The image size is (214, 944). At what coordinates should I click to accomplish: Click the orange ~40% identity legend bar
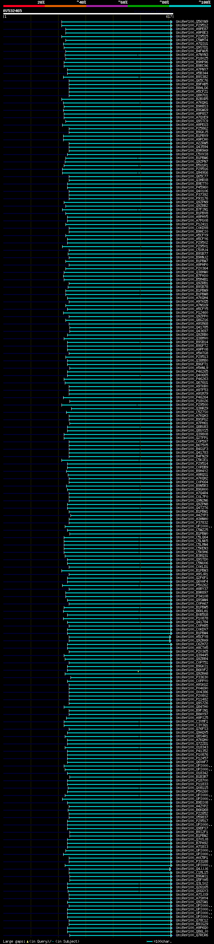pyautogui.click(x=66, y=6)
